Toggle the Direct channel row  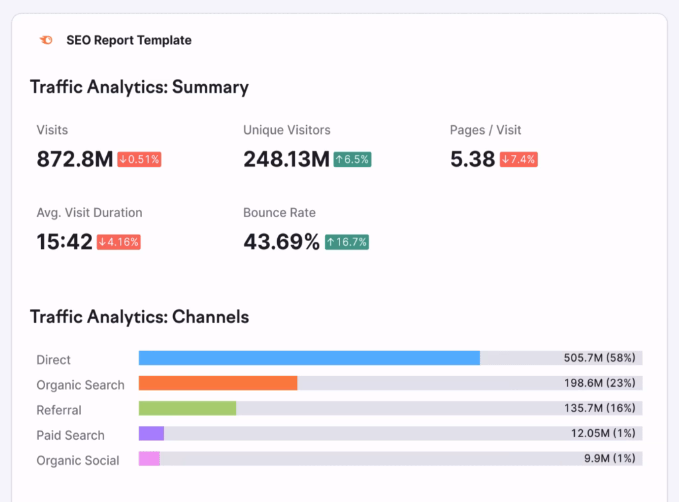[54, 360]
